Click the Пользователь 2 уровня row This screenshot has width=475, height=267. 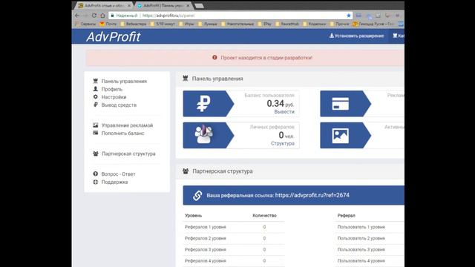(370, 238)
